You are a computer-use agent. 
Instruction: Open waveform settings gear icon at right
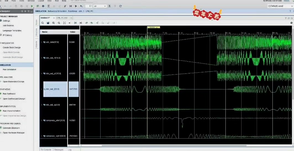[291, 23]
